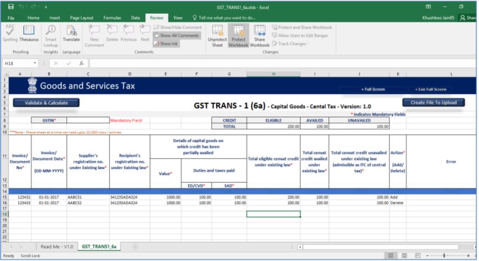Switch to Page Break Preview in status bar
Screen dimensions: 479x261
(417, 256)
